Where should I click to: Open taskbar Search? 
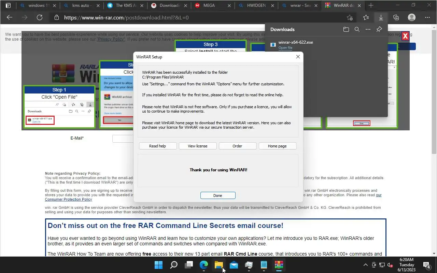174,265
